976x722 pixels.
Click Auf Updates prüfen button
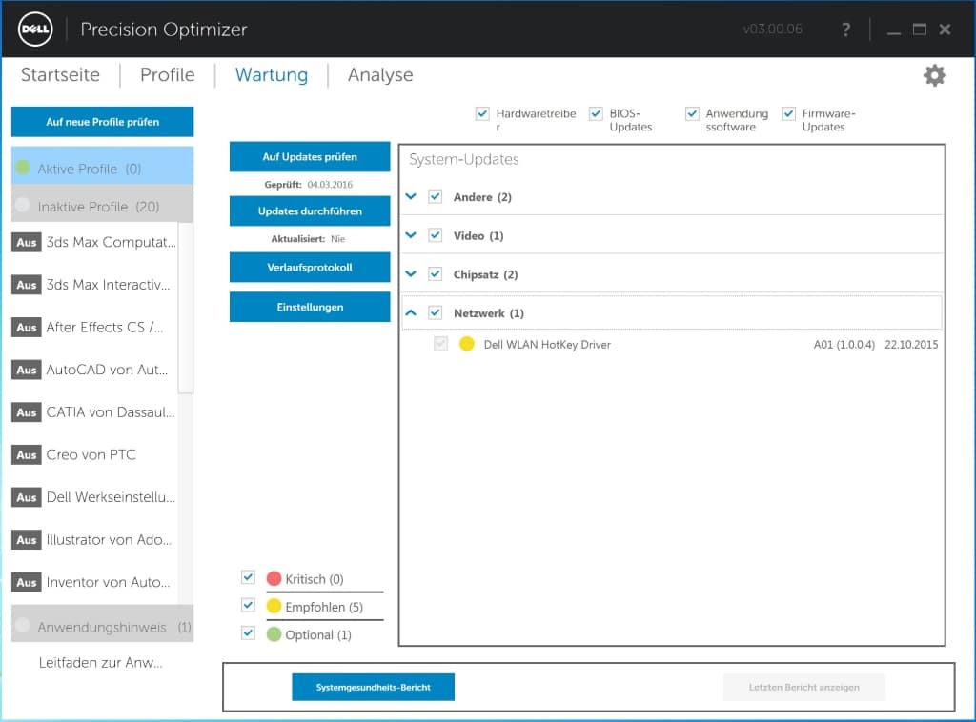coord(310,157)
